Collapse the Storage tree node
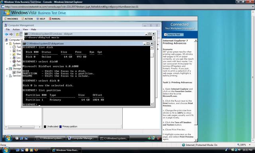 [x=7, y=69]
